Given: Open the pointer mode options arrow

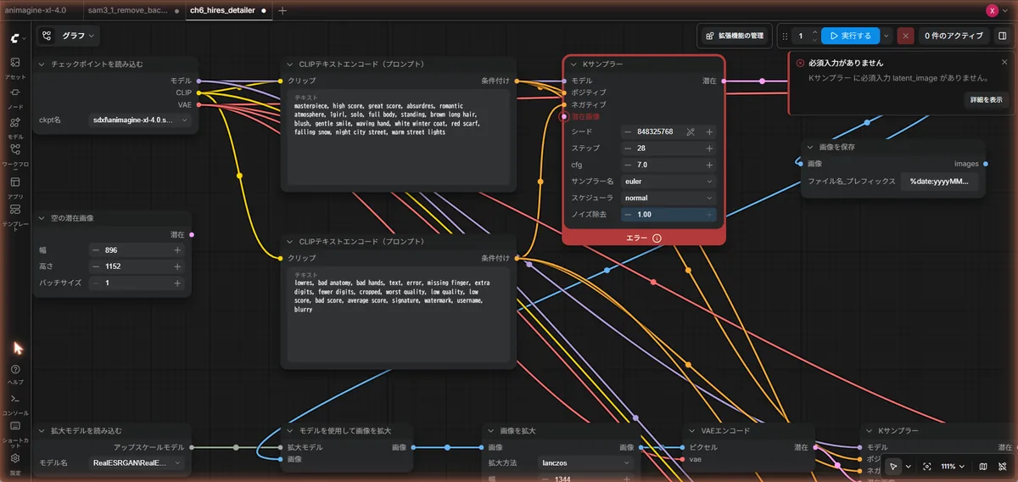Looking at the screenshot, I should [x=909, y=466].
